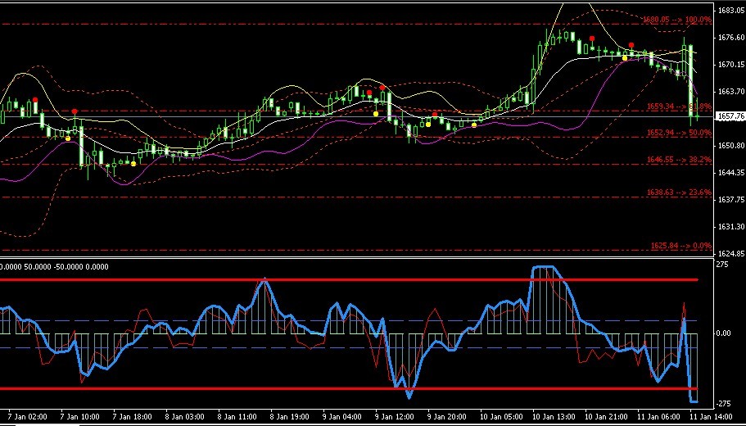Click price axis value 1644.35

pyautogui.click(x=731, y=173)
